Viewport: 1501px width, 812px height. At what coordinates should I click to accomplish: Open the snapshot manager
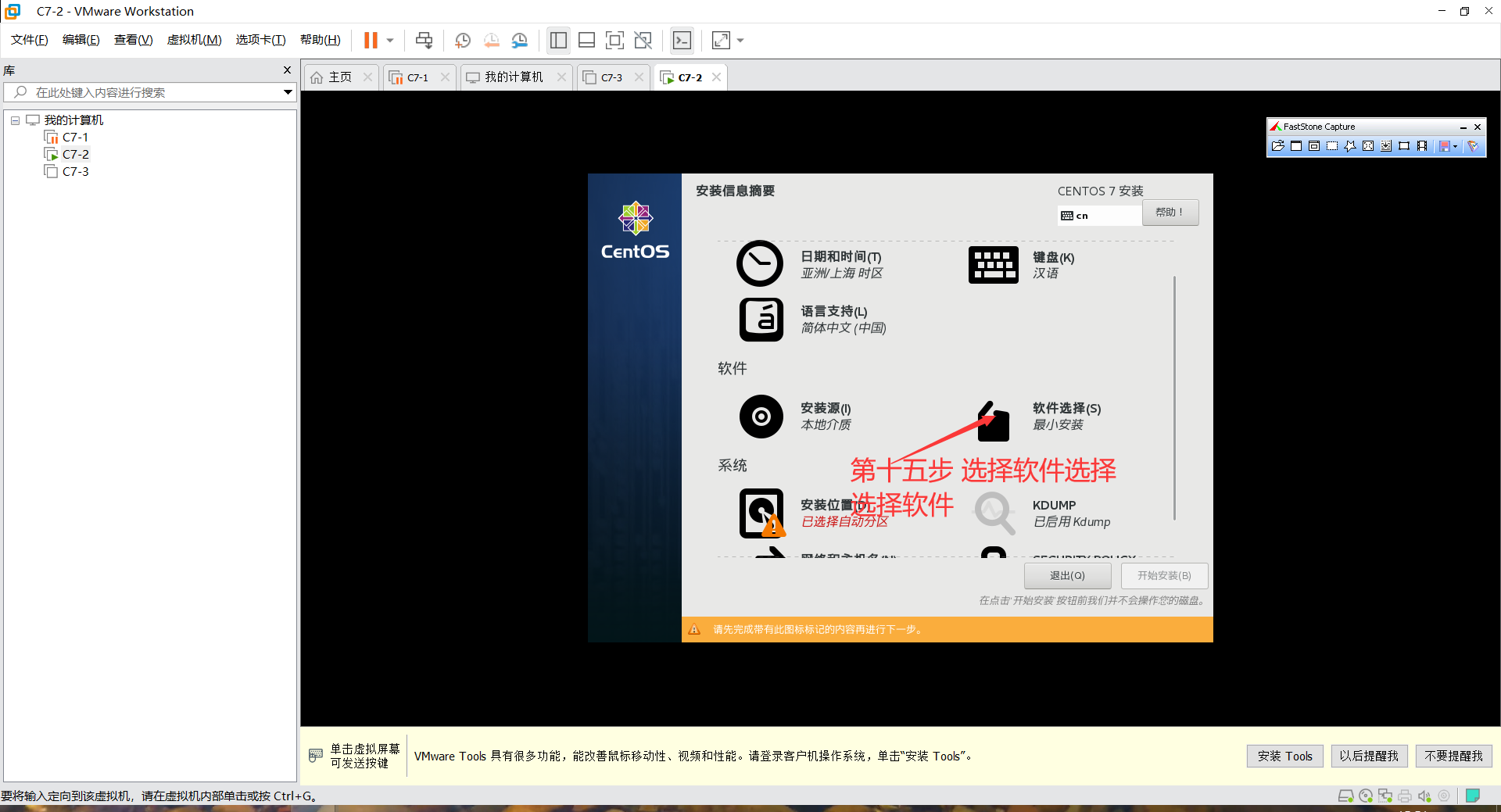click(520, 40)
